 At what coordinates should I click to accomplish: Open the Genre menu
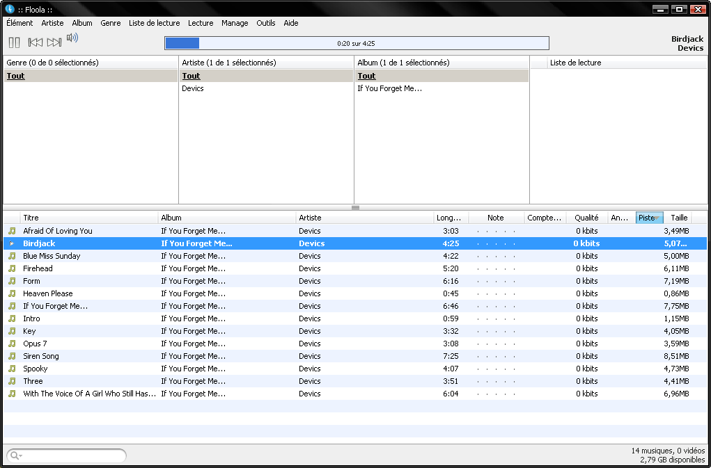pos(111,23)
